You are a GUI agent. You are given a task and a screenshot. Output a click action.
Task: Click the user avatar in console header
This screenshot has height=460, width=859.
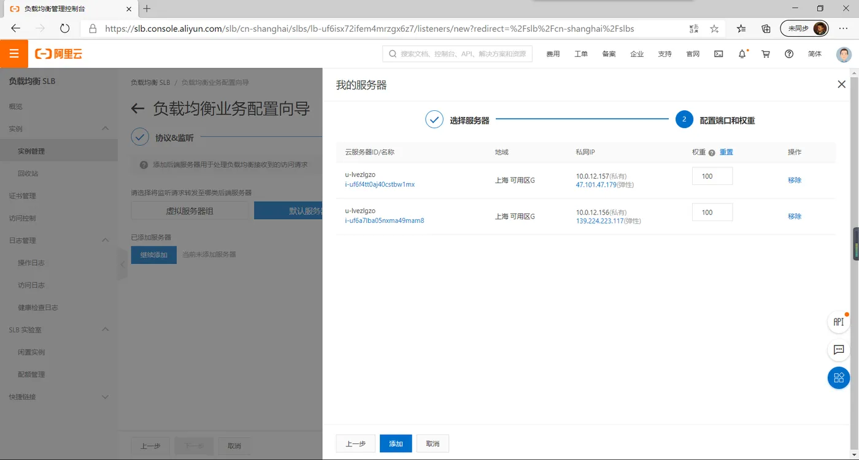844,54
